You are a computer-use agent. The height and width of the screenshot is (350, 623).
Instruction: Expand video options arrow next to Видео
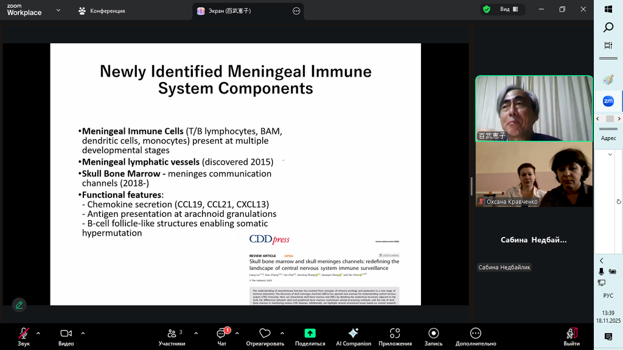point(83,333)
